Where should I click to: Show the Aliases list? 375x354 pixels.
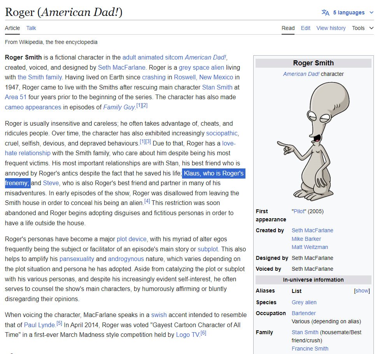[x=362, y=291]
